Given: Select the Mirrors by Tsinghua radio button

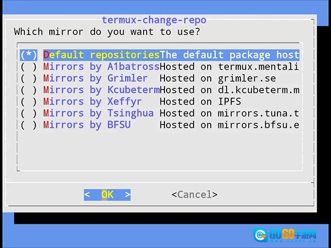Looking at the screenshot, I should (28, 113).
